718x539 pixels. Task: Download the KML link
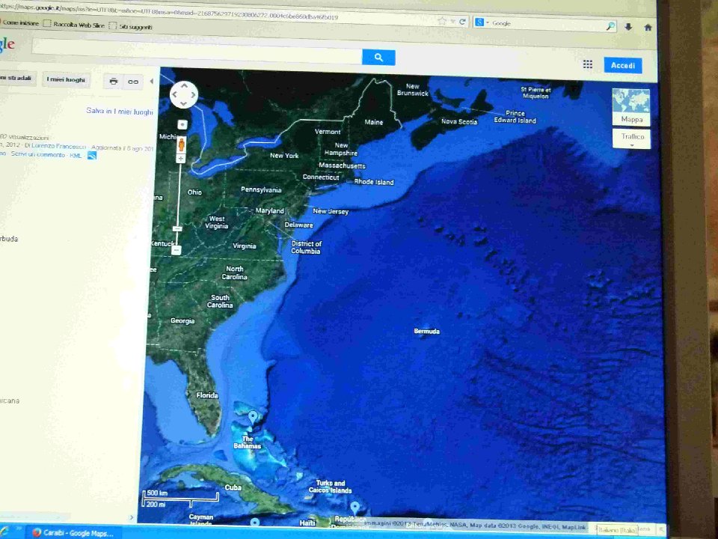[76, 156]
